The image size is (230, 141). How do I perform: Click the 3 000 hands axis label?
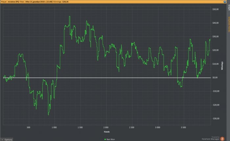(157, 127)
